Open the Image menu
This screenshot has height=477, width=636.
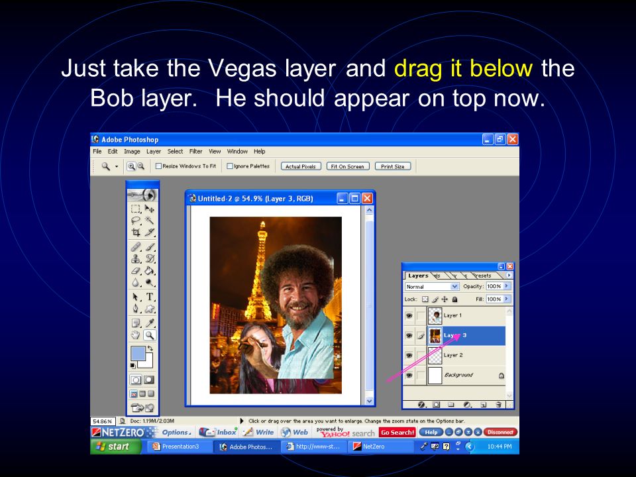tap(132, 151)
